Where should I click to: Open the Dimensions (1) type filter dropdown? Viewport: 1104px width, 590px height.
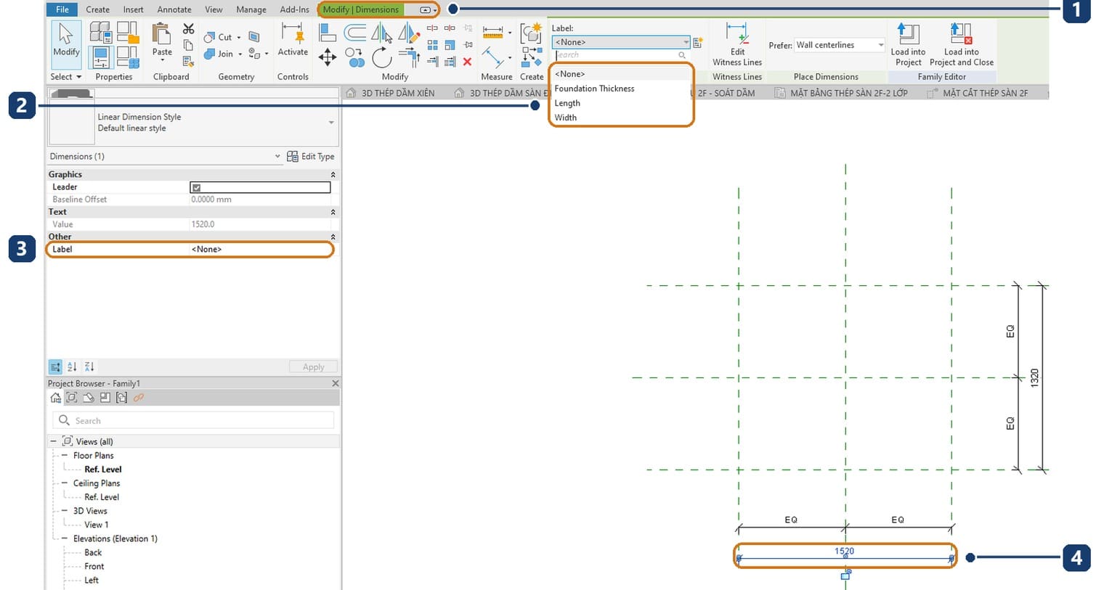[x=165, y=156]
